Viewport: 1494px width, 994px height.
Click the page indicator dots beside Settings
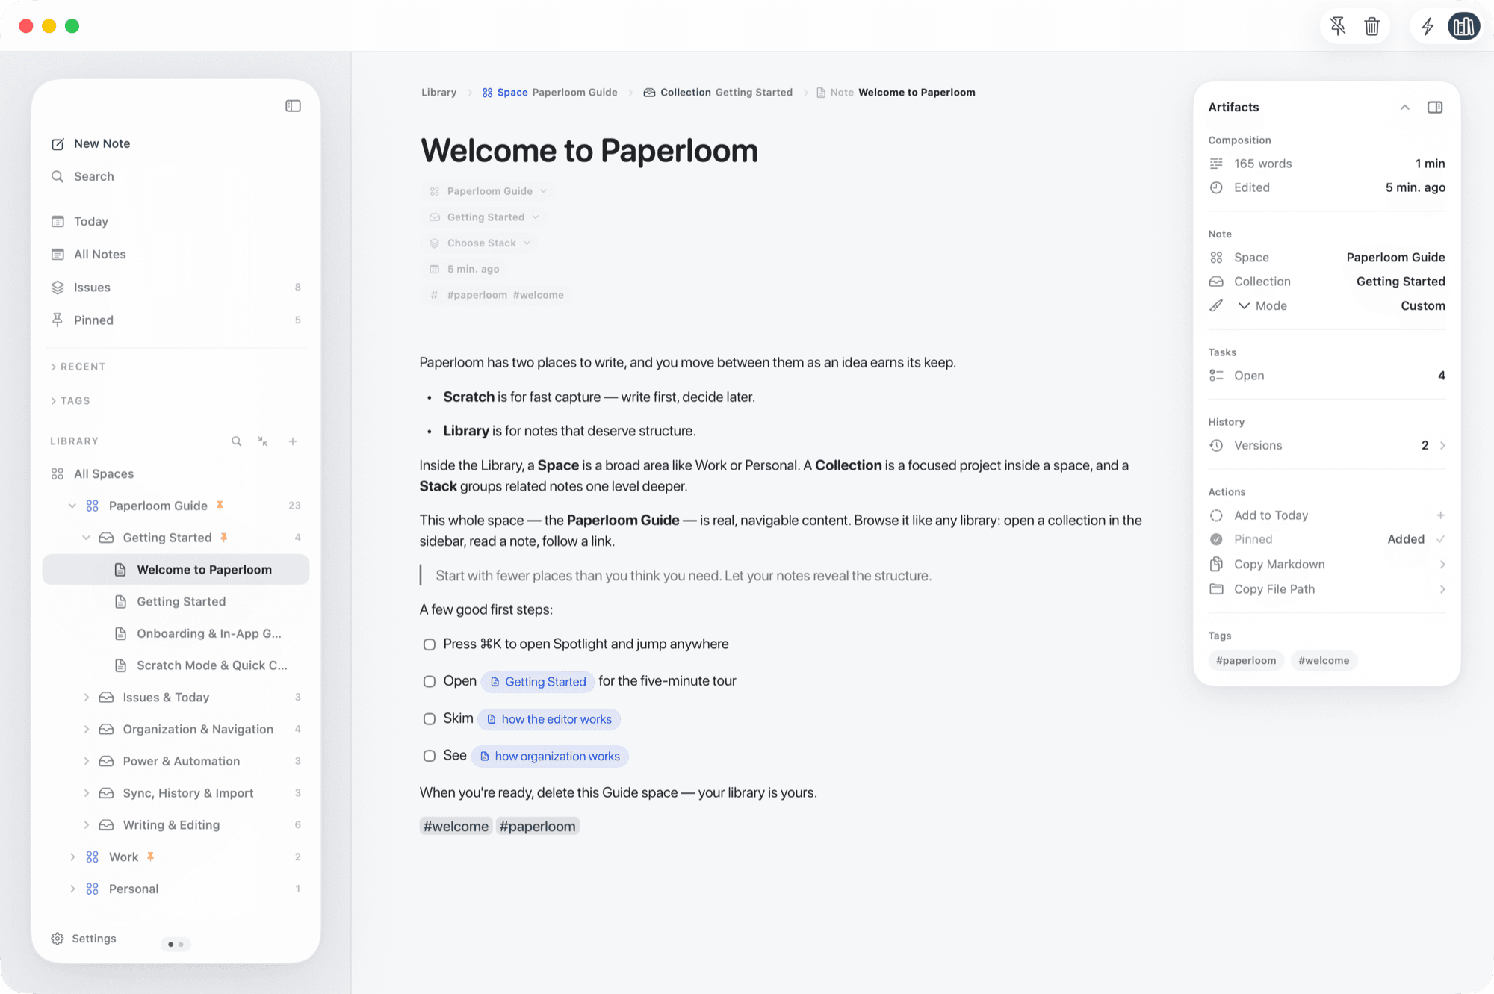176,945
